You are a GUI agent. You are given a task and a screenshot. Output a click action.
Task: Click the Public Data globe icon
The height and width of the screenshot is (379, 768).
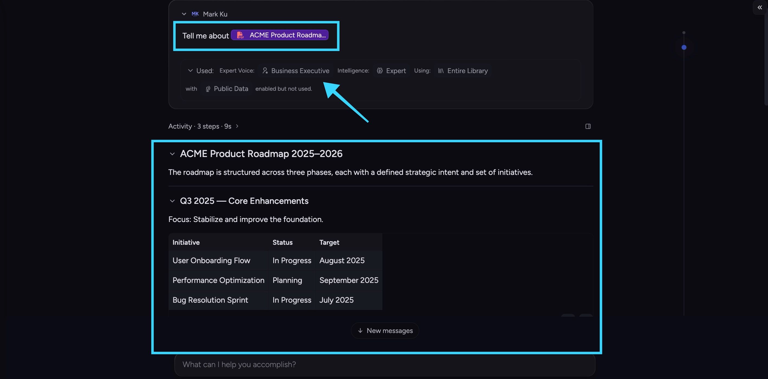(x=208, y=89)
